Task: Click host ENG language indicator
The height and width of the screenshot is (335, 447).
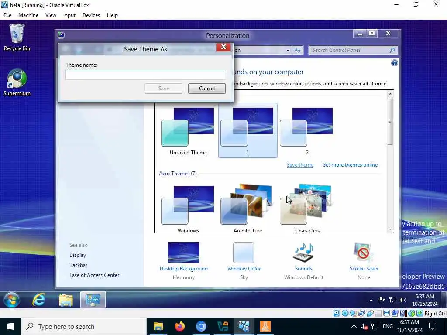Action: pos(388,326)
